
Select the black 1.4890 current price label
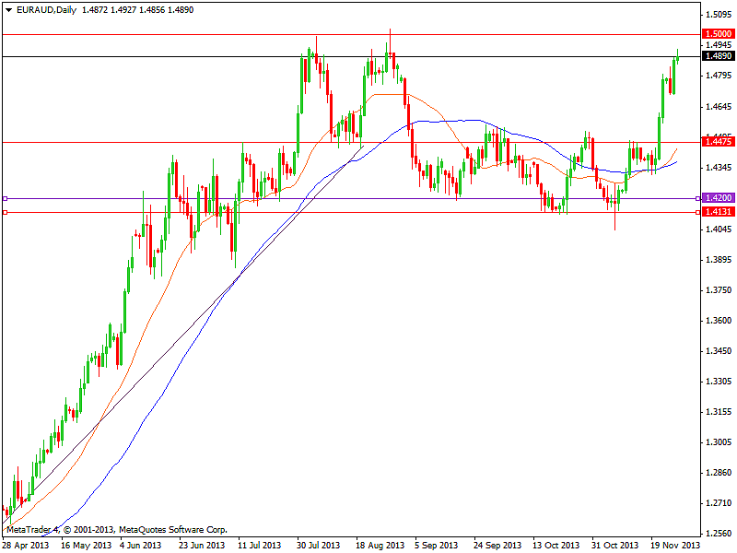point(717,56)
